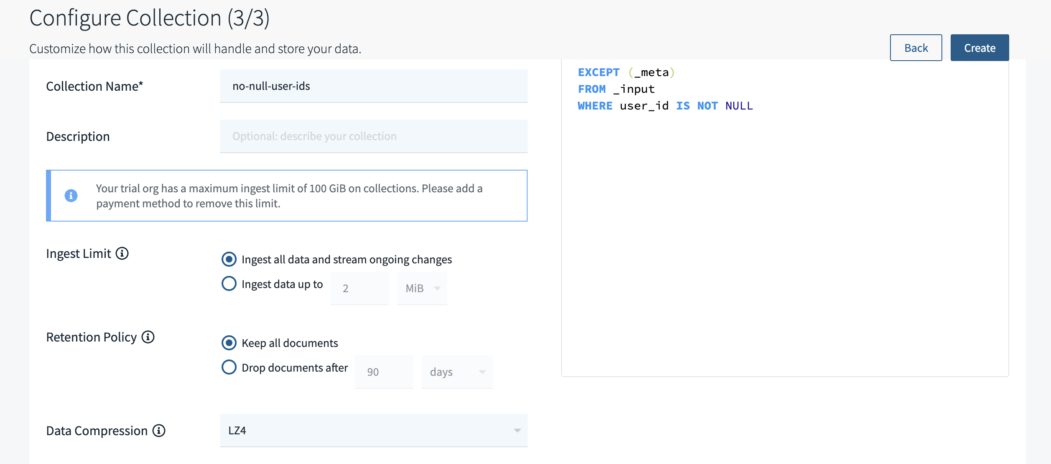Click the FROM _input line in editor

616,89
